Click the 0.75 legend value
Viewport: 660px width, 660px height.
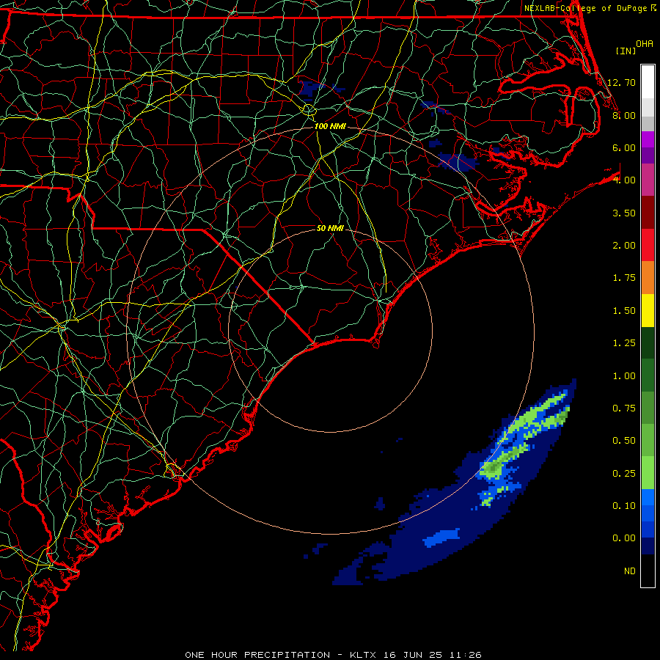[x=624, y=408]
